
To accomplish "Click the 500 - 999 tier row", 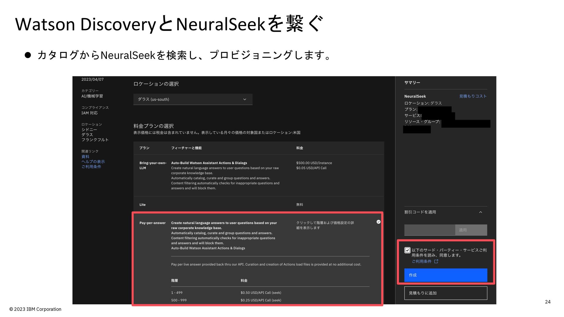I will (x=270, y=300).
